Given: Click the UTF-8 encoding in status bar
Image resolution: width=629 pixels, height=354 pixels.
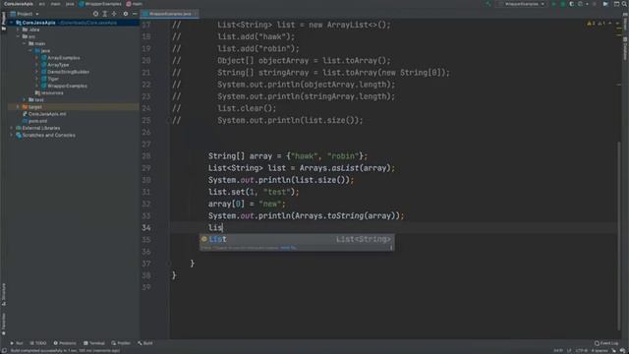Looking at the screenshot, I should pos(581,351).
